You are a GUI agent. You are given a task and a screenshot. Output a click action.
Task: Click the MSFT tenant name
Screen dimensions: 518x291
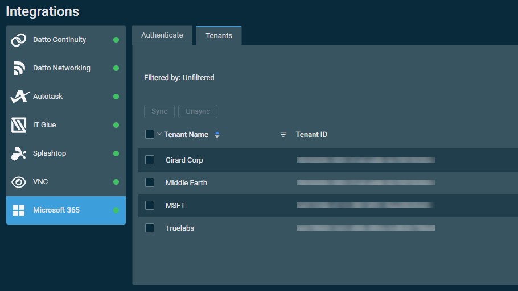(x=175, y=206)
